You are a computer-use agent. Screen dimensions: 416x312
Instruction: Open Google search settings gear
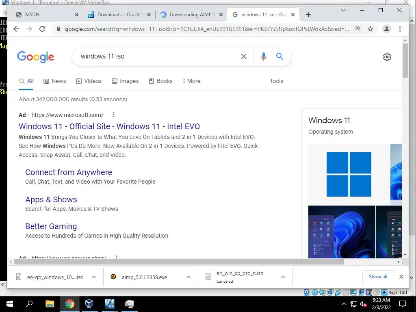(x=387, y=56)
